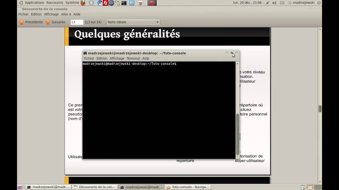Image resolution: width=339 pixels, height=190 pixels.
Task: Open the two-people messaging launcher
Action: tap(117, 3)
